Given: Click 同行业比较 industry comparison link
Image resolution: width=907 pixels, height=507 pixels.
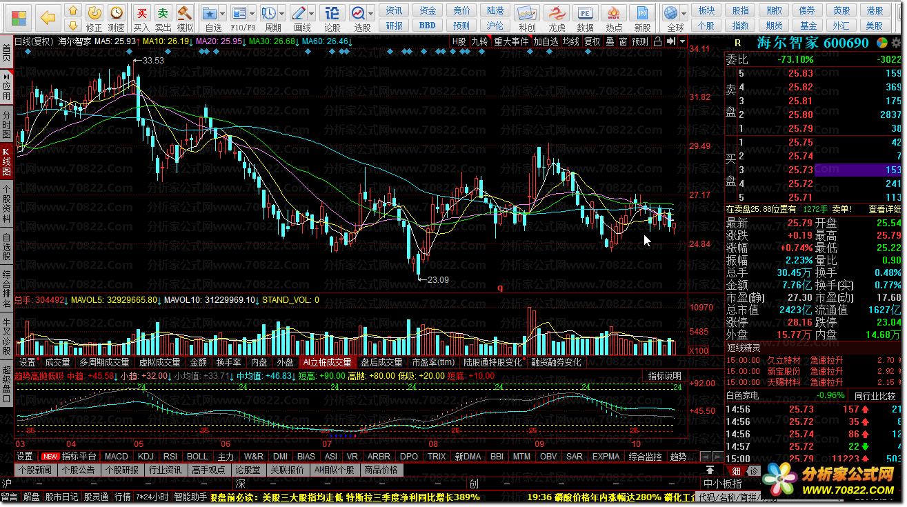Looking at the screenshot, I should tap(876, 395).
